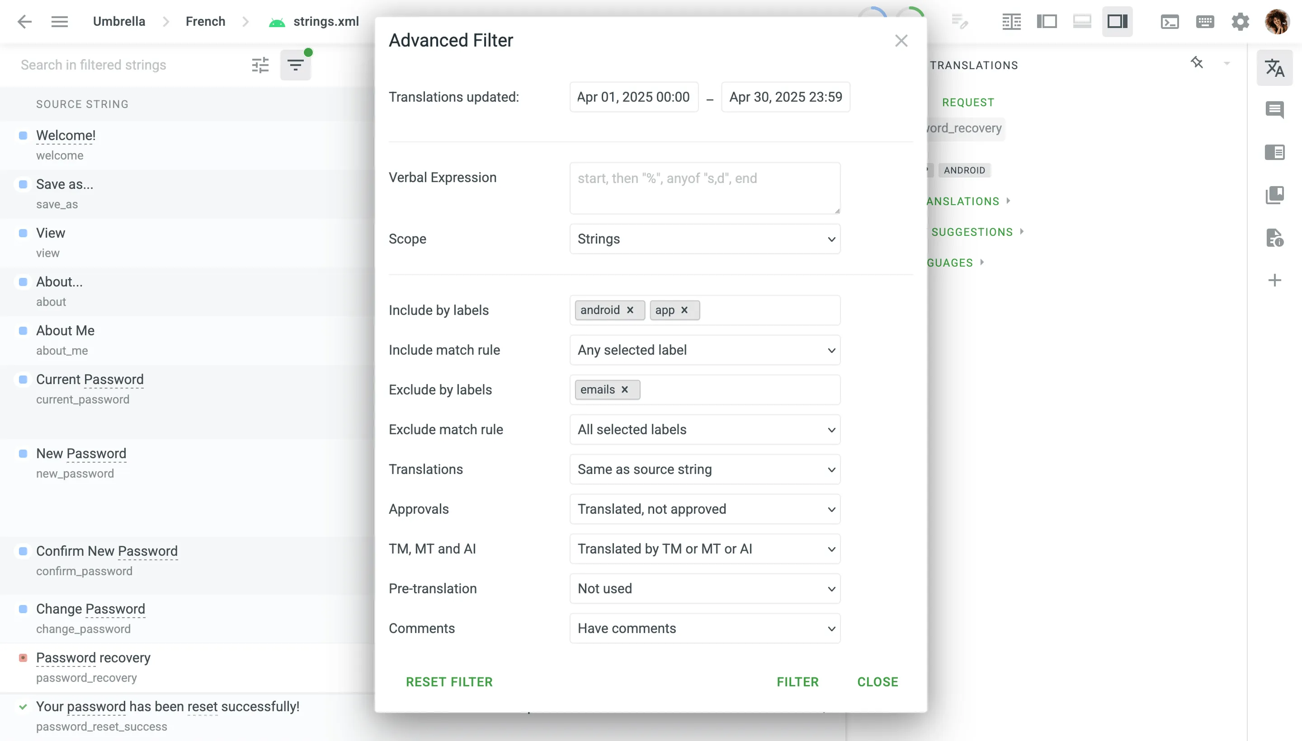
Task: Click the advanced filter funnel icon
Action: pos(295,65)
